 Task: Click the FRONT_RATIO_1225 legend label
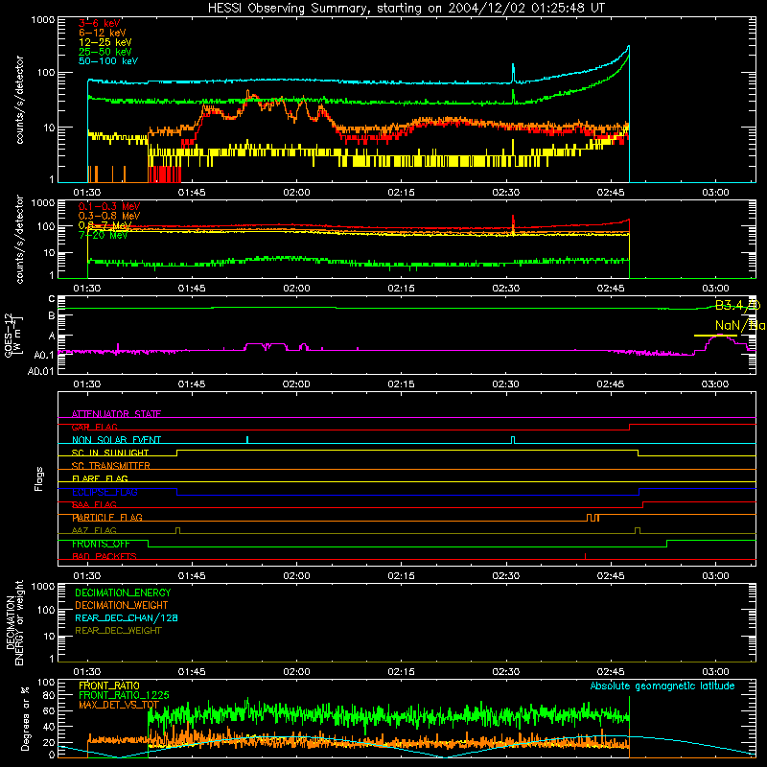(124, 695)
